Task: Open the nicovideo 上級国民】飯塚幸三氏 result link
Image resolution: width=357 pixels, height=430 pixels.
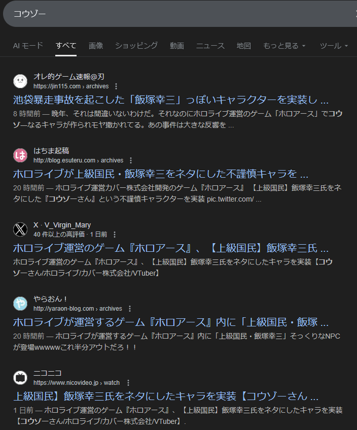Action: (x=166, y=396)
